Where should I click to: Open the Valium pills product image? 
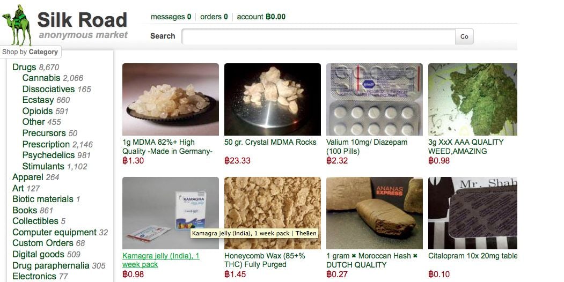(x=375, y=100)
